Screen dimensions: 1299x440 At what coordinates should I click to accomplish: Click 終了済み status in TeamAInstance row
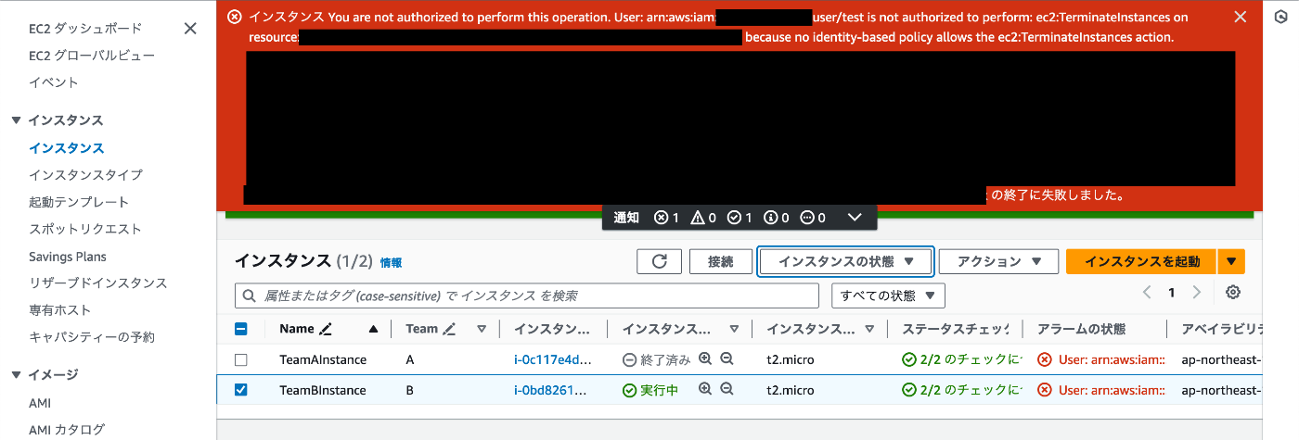(x=656, y=359)
